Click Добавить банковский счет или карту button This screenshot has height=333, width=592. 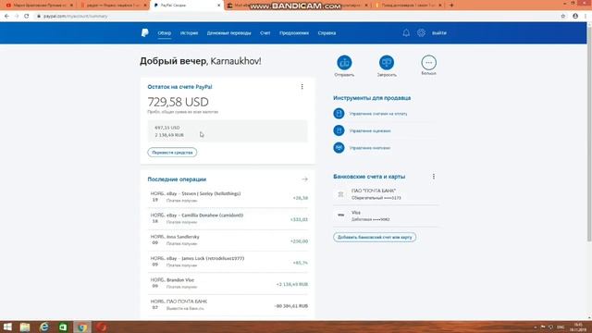pyautogui.click(x=375, y=237)
